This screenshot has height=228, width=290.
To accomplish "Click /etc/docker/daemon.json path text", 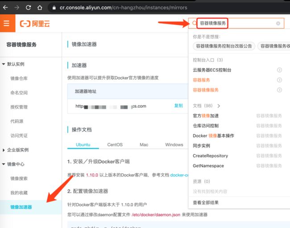I will pos(156,215).
